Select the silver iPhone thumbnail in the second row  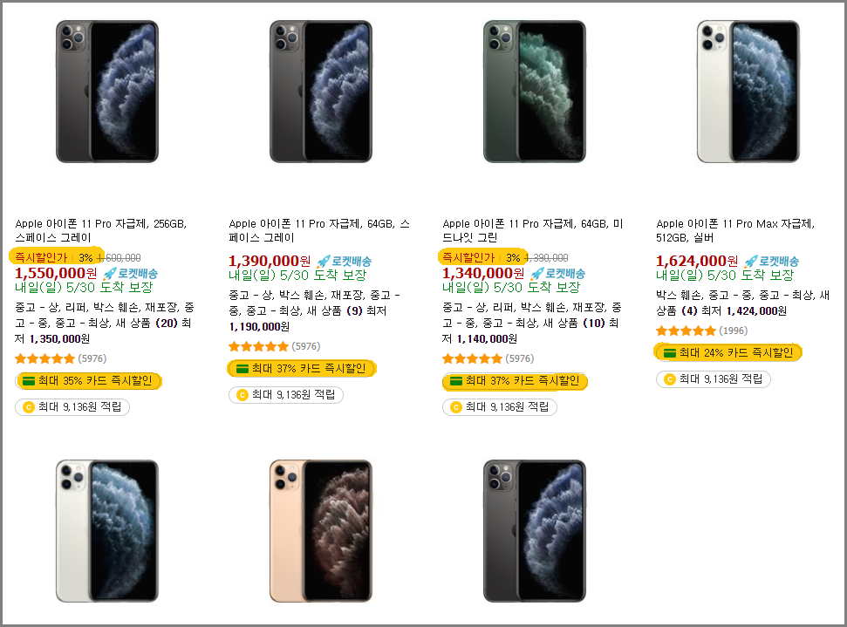click(x=107, y=531)
